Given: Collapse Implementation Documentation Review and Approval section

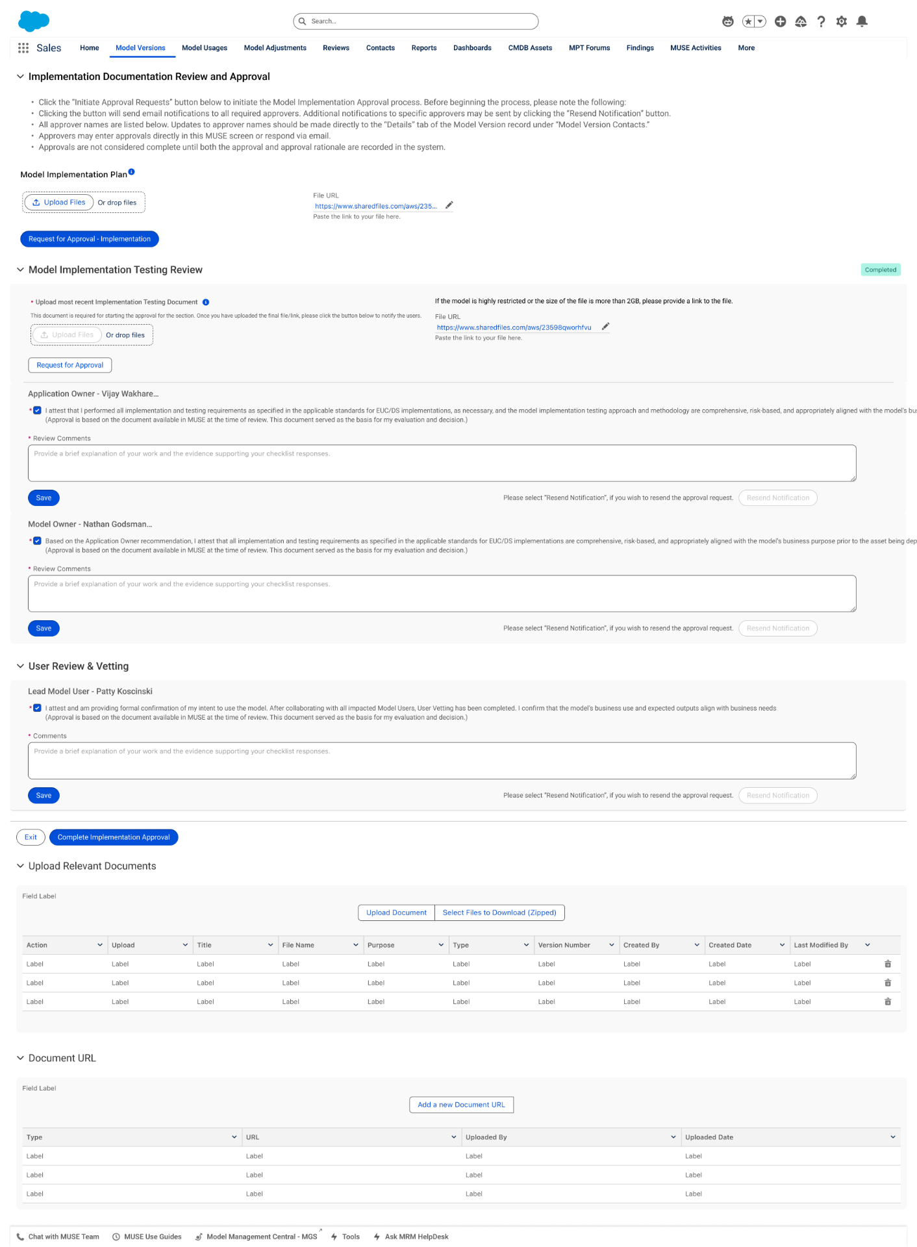Looking at the screenshot, I should 20,77.
